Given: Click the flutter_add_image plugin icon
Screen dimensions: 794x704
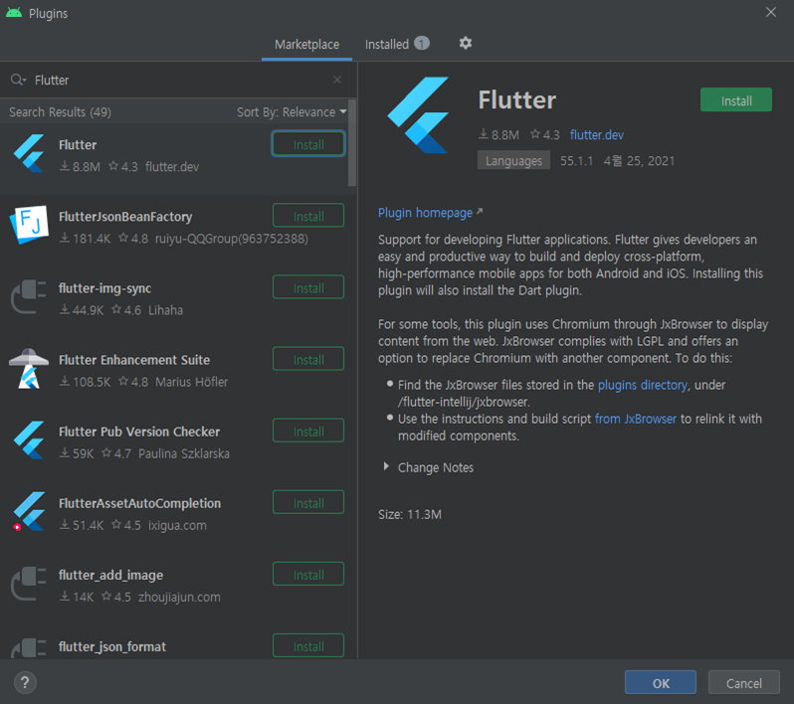Looking at the screenshot, I should point(29,584).
